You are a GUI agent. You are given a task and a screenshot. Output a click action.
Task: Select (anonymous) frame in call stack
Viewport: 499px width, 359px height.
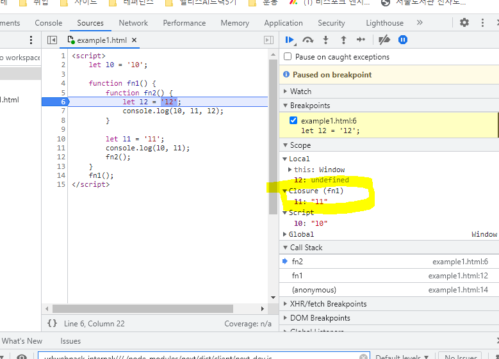point(389,290)
